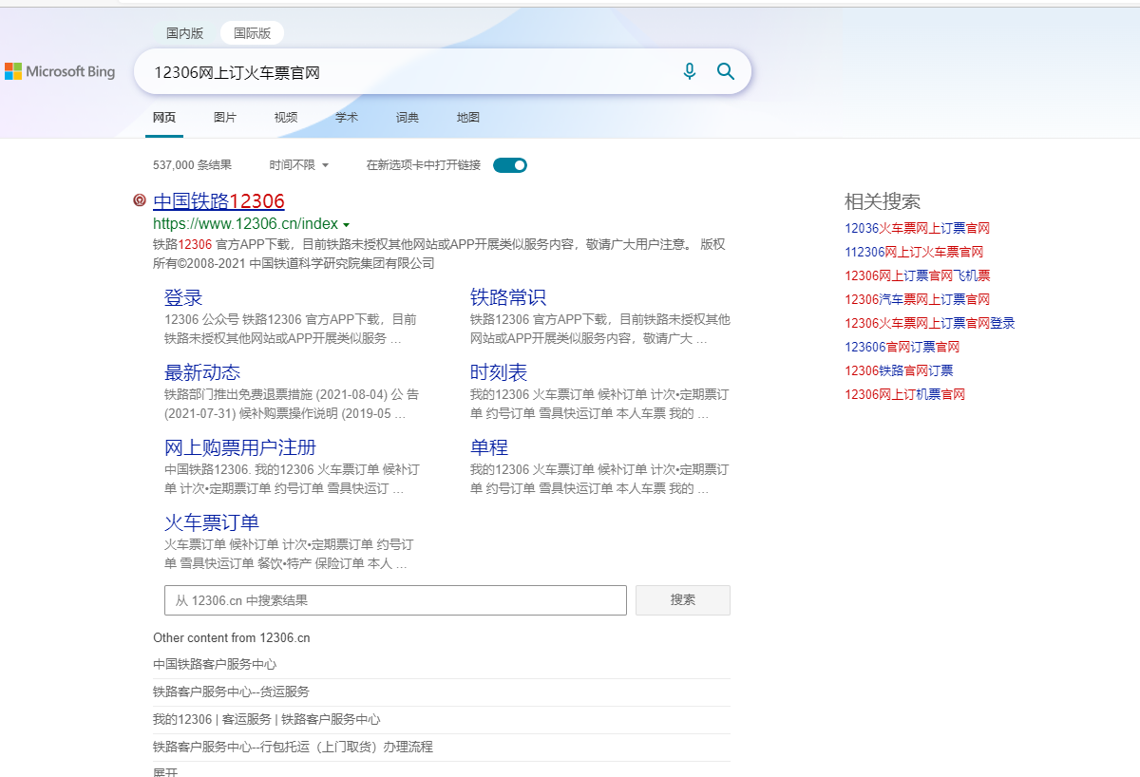Click related search 12306铁路官网订票
The image size is (1140, 777).
899,370
